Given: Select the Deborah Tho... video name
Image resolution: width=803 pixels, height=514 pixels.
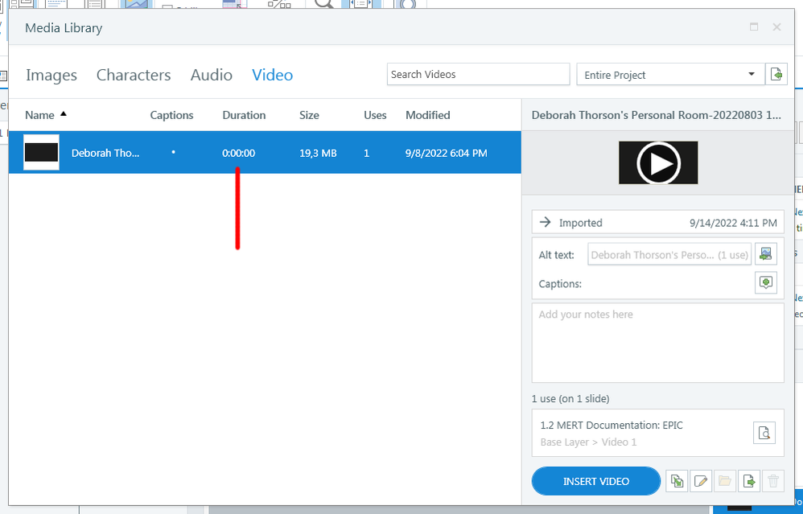Looking at the screenshot, I should pos(105,153).
